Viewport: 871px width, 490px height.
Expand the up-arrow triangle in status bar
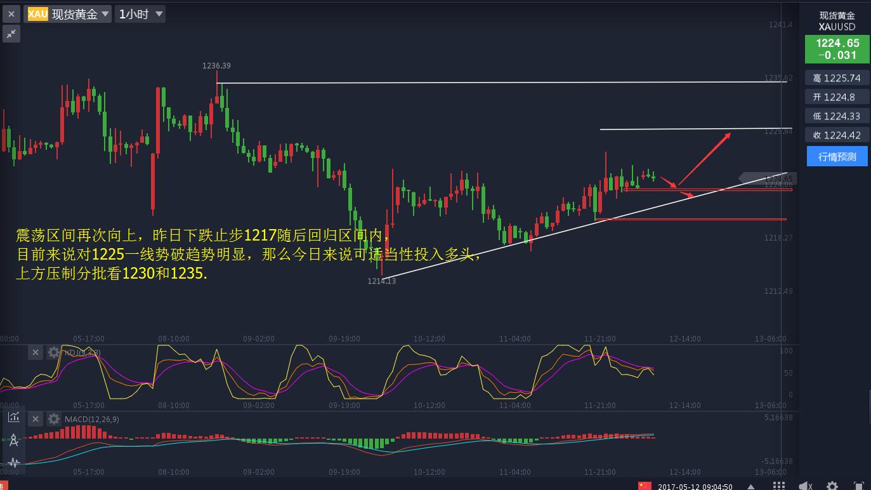751,487
